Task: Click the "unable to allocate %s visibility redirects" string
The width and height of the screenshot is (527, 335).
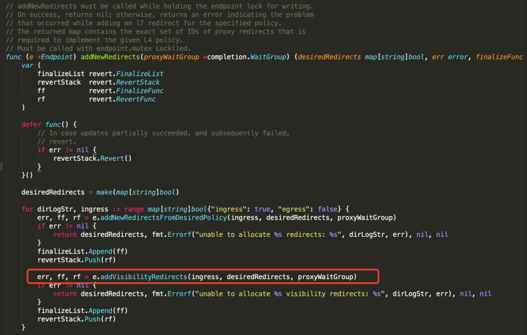Action: [x=290, y=294]
